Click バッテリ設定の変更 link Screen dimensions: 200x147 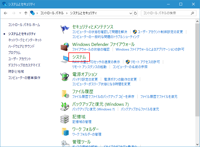pos(85,80)
